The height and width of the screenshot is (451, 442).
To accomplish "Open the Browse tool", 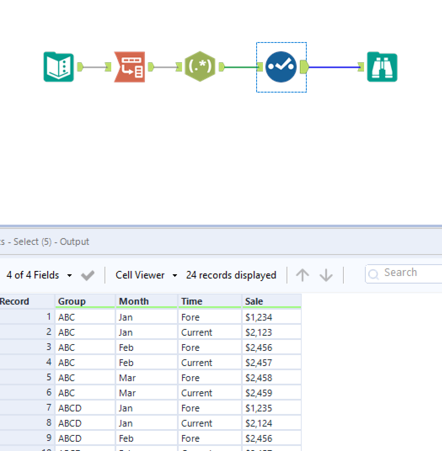I will click(x=382, y=66).
